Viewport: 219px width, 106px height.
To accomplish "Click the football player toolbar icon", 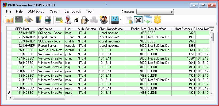I will (x=68, y=20).
